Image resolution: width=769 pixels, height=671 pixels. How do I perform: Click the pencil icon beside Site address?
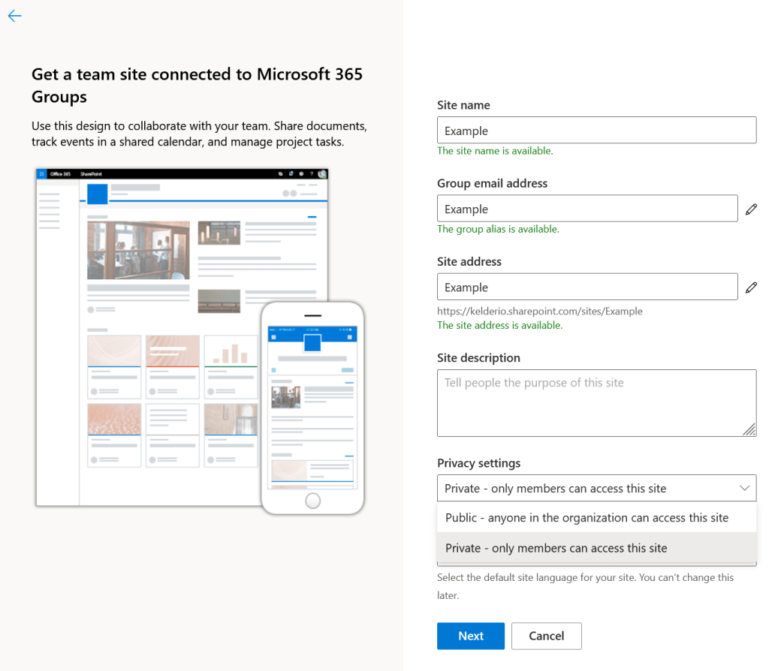[x=751, y=287]
